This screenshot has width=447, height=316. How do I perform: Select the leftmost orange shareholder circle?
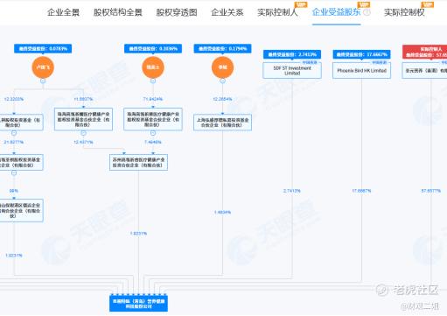click(43, 67)
